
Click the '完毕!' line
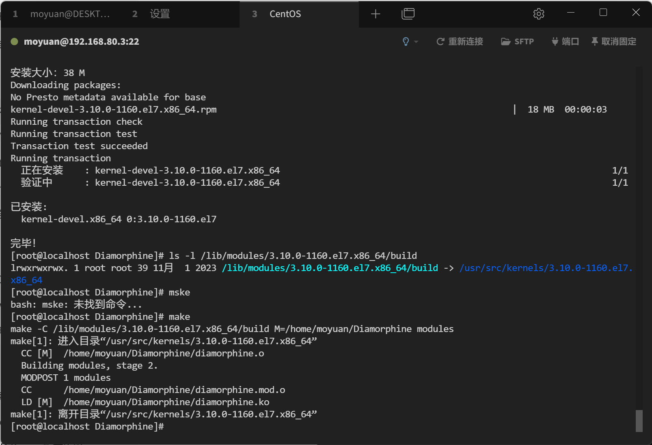click(x=24, y=243)
